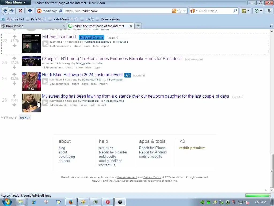Screen dimensions: 274x206
Task: Open the Release notes bookmark
Action: [108, 19]
